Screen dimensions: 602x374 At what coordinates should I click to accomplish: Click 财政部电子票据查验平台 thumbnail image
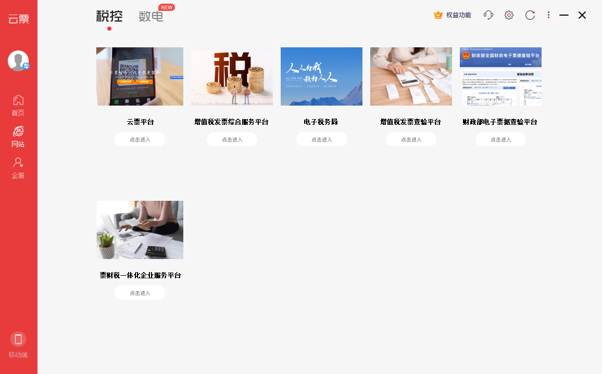point(500,76)
